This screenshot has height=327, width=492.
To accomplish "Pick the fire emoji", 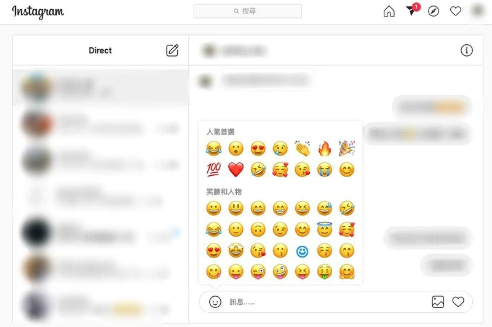I will coord(325,148).
